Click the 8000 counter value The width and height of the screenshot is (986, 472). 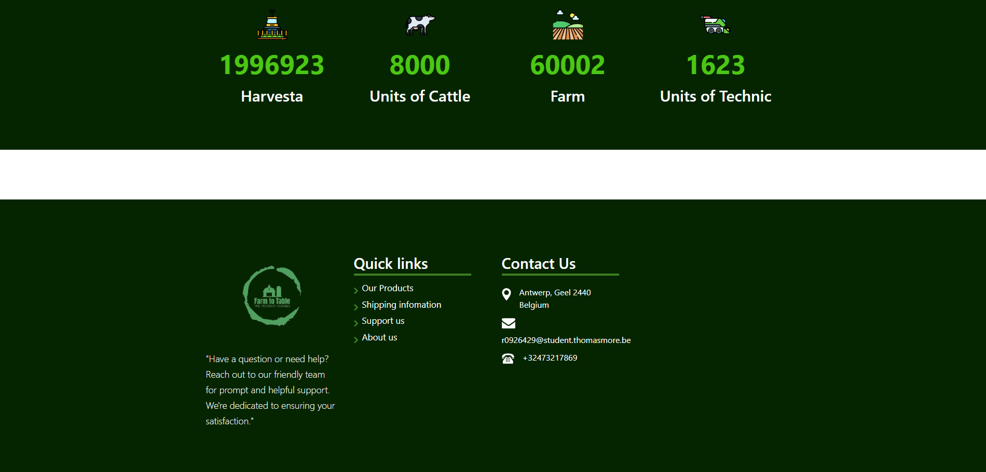(420, 65)
